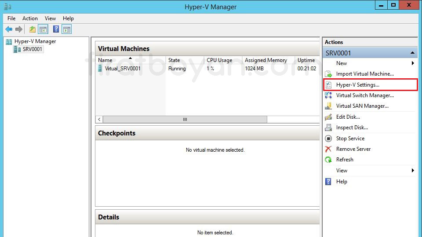The height and width of the screenshot is (237, 422).
Task: Open Hyper-V Settings... action
Action: (x=358, y=85)
